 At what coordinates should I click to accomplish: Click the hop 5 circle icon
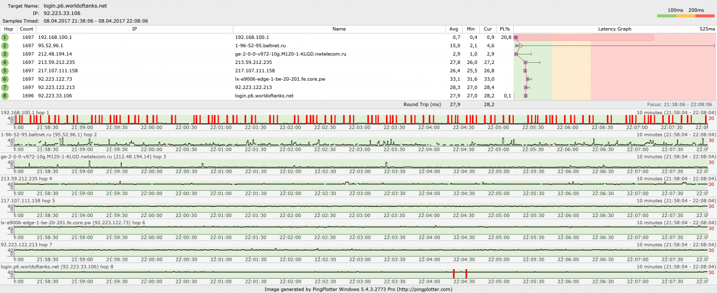point(5,71)
